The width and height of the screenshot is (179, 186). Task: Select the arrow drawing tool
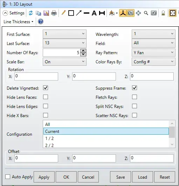(x=79, y=13)
